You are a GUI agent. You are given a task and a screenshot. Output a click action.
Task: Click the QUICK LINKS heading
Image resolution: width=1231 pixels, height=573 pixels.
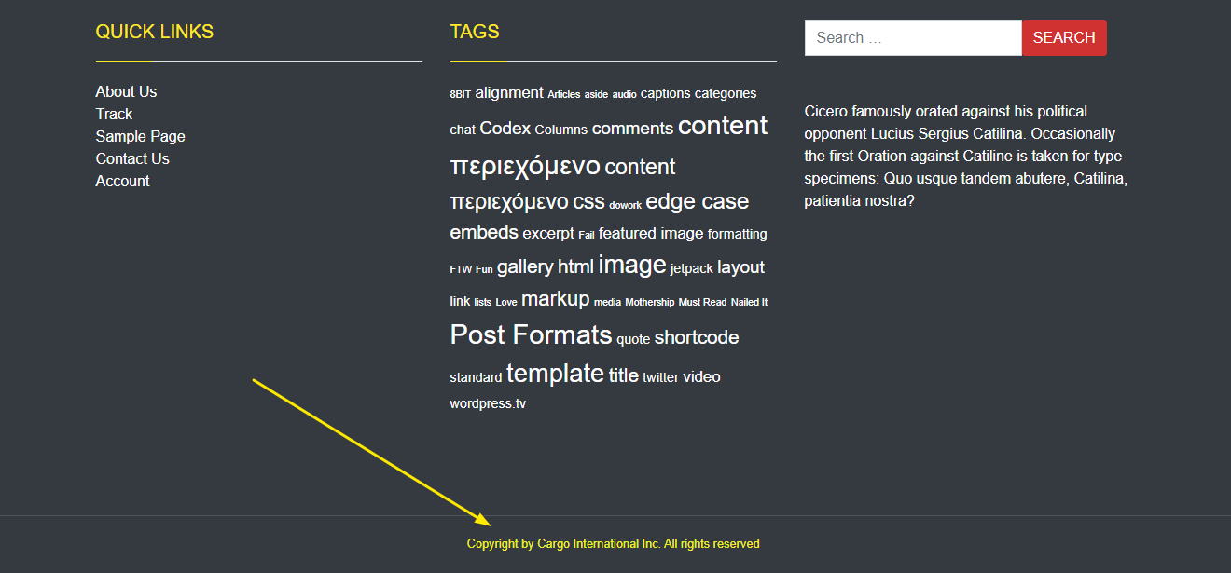pyautogui.click(x=155, y=32)
